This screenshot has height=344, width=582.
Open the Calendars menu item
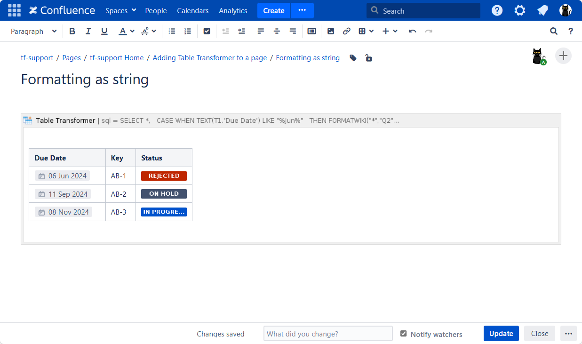(193, 10)
